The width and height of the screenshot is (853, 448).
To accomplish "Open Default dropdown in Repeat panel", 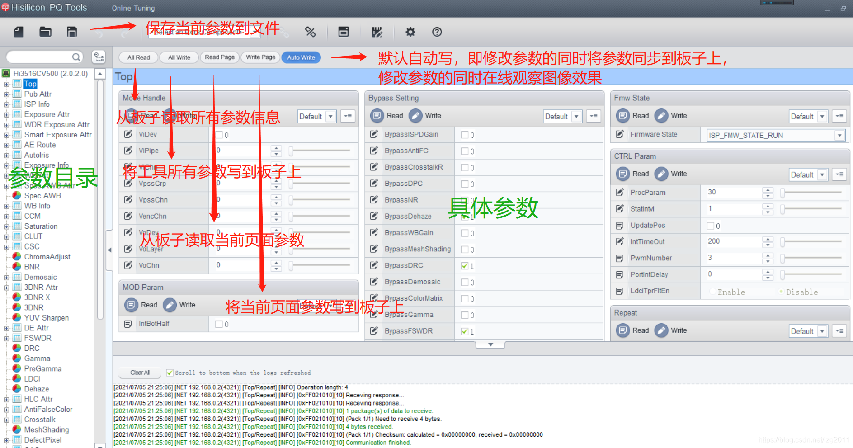I will pos(809,331).
